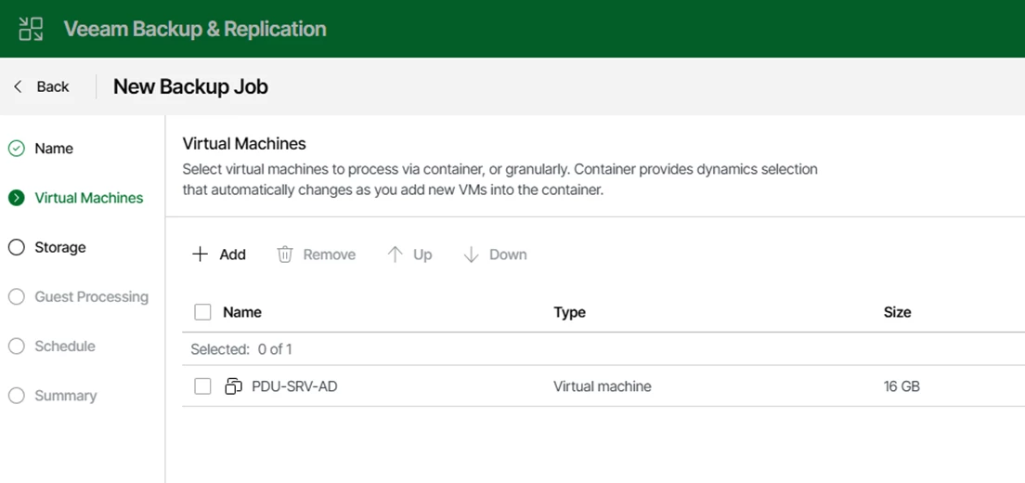Tick the checkbox for PDU-SRV-AD
1025x483 pixels.
tap(202, 386)
